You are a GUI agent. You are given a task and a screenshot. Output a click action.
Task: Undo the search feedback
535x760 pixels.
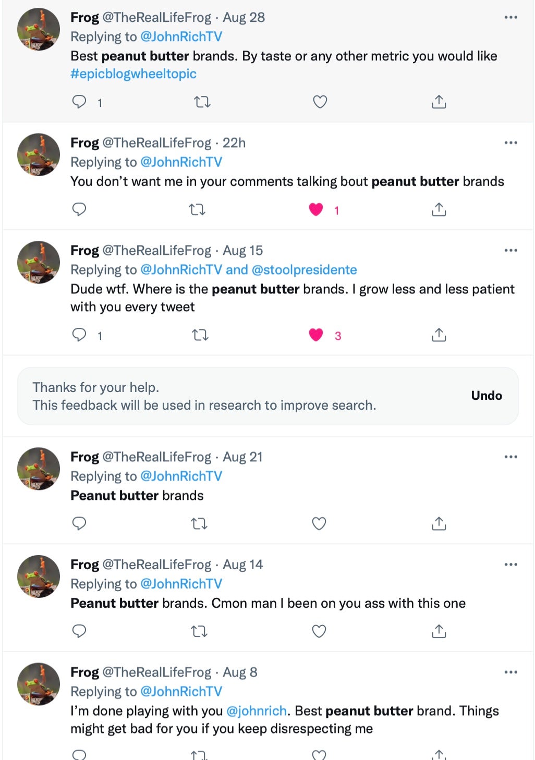tap(486, 396)
